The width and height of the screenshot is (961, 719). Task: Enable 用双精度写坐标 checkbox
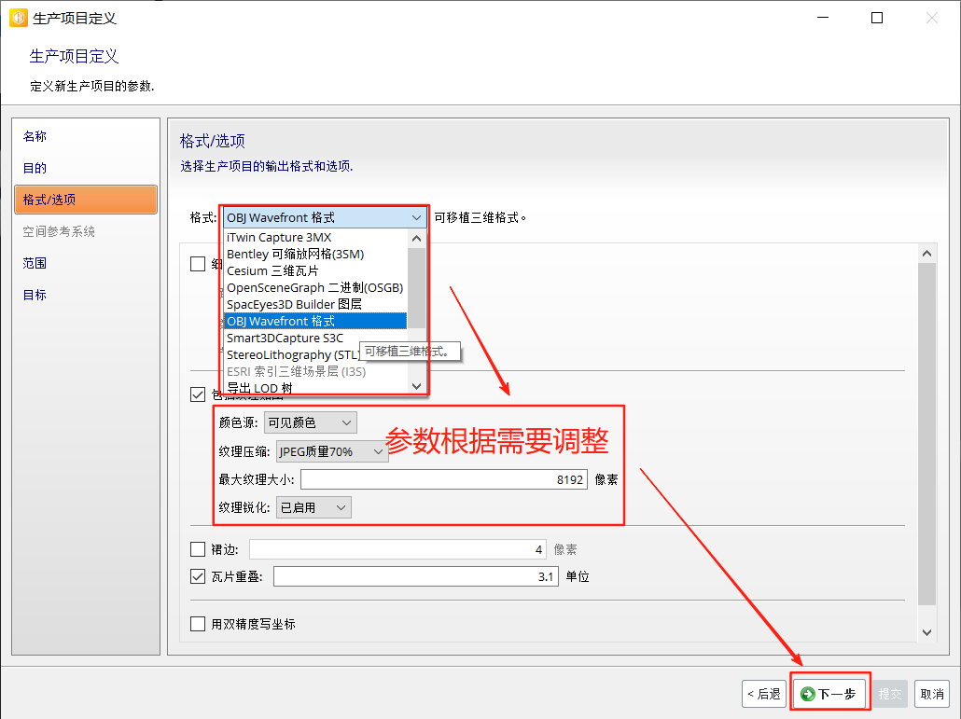198,624
